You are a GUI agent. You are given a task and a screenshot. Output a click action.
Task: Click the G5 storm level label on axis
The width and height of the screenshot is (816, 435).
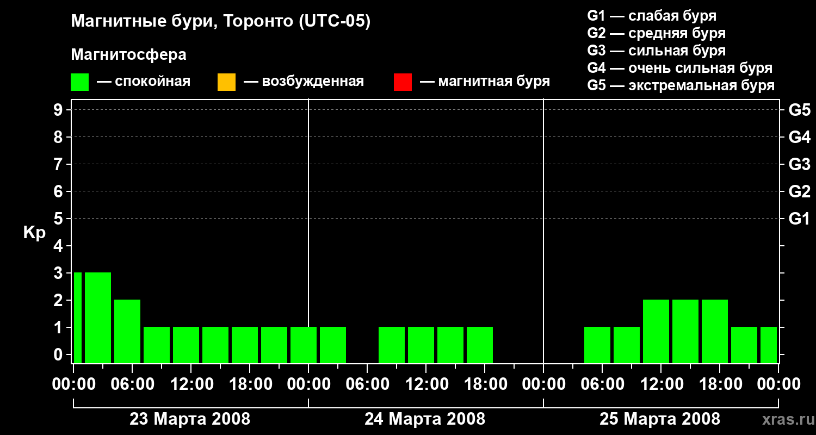(799, 110)
